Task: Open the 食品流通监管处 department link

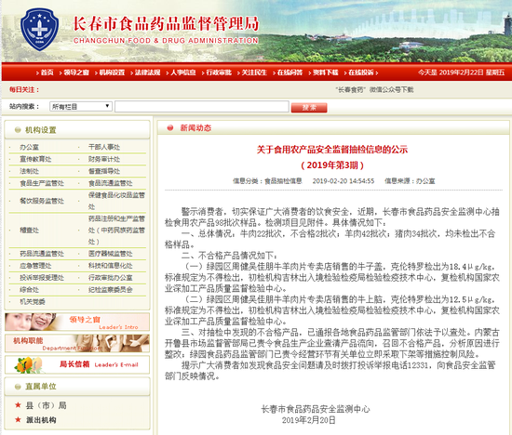Action: 111,183
